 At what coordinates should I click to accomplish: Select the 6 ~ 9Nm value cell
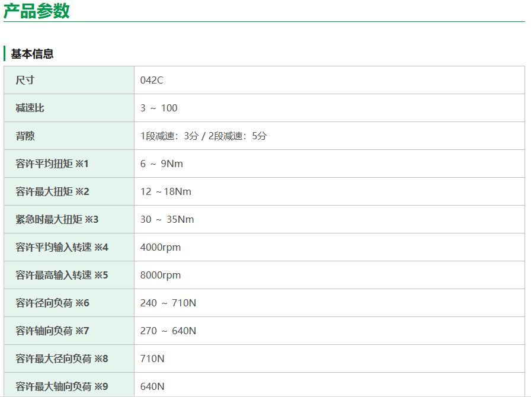162,164
